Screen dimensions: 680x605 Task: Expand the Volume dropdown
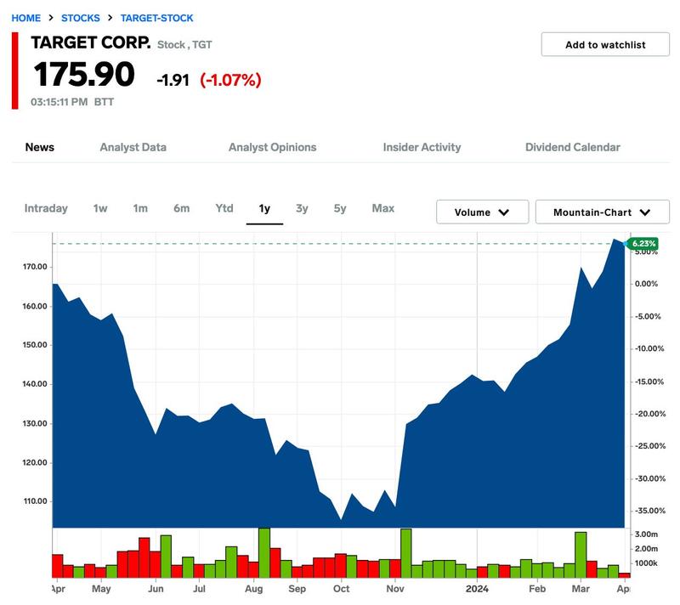pos(482,212)
